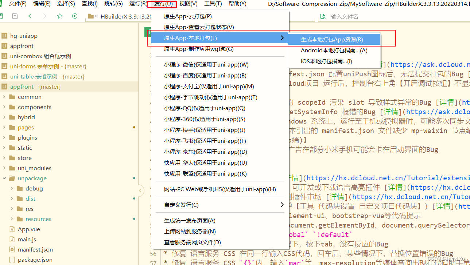Click the uni-combox project icon

[x=4, y=56]
